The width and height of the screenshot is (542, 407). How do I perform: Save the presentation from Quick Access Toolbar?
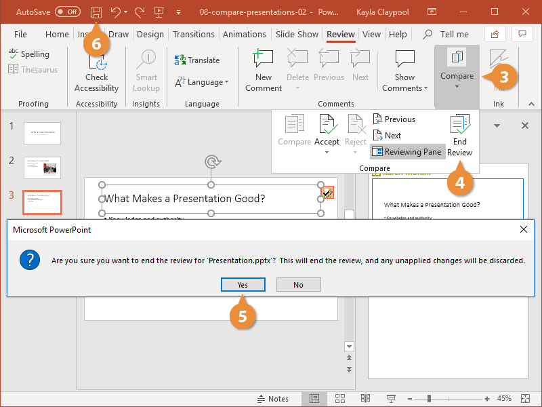click(96, 12)
